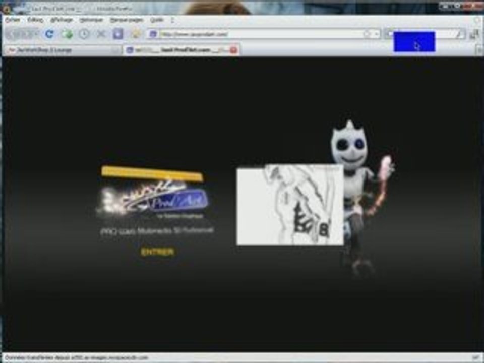484x363 pixels.
Task: Reload the page with blue refresh icon
Action: click(49, 34)
